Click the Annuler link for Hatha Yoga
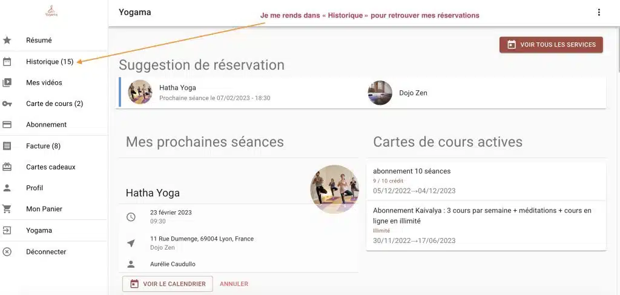Viewport: 620px width, 295px height. [x=234, y=284]
